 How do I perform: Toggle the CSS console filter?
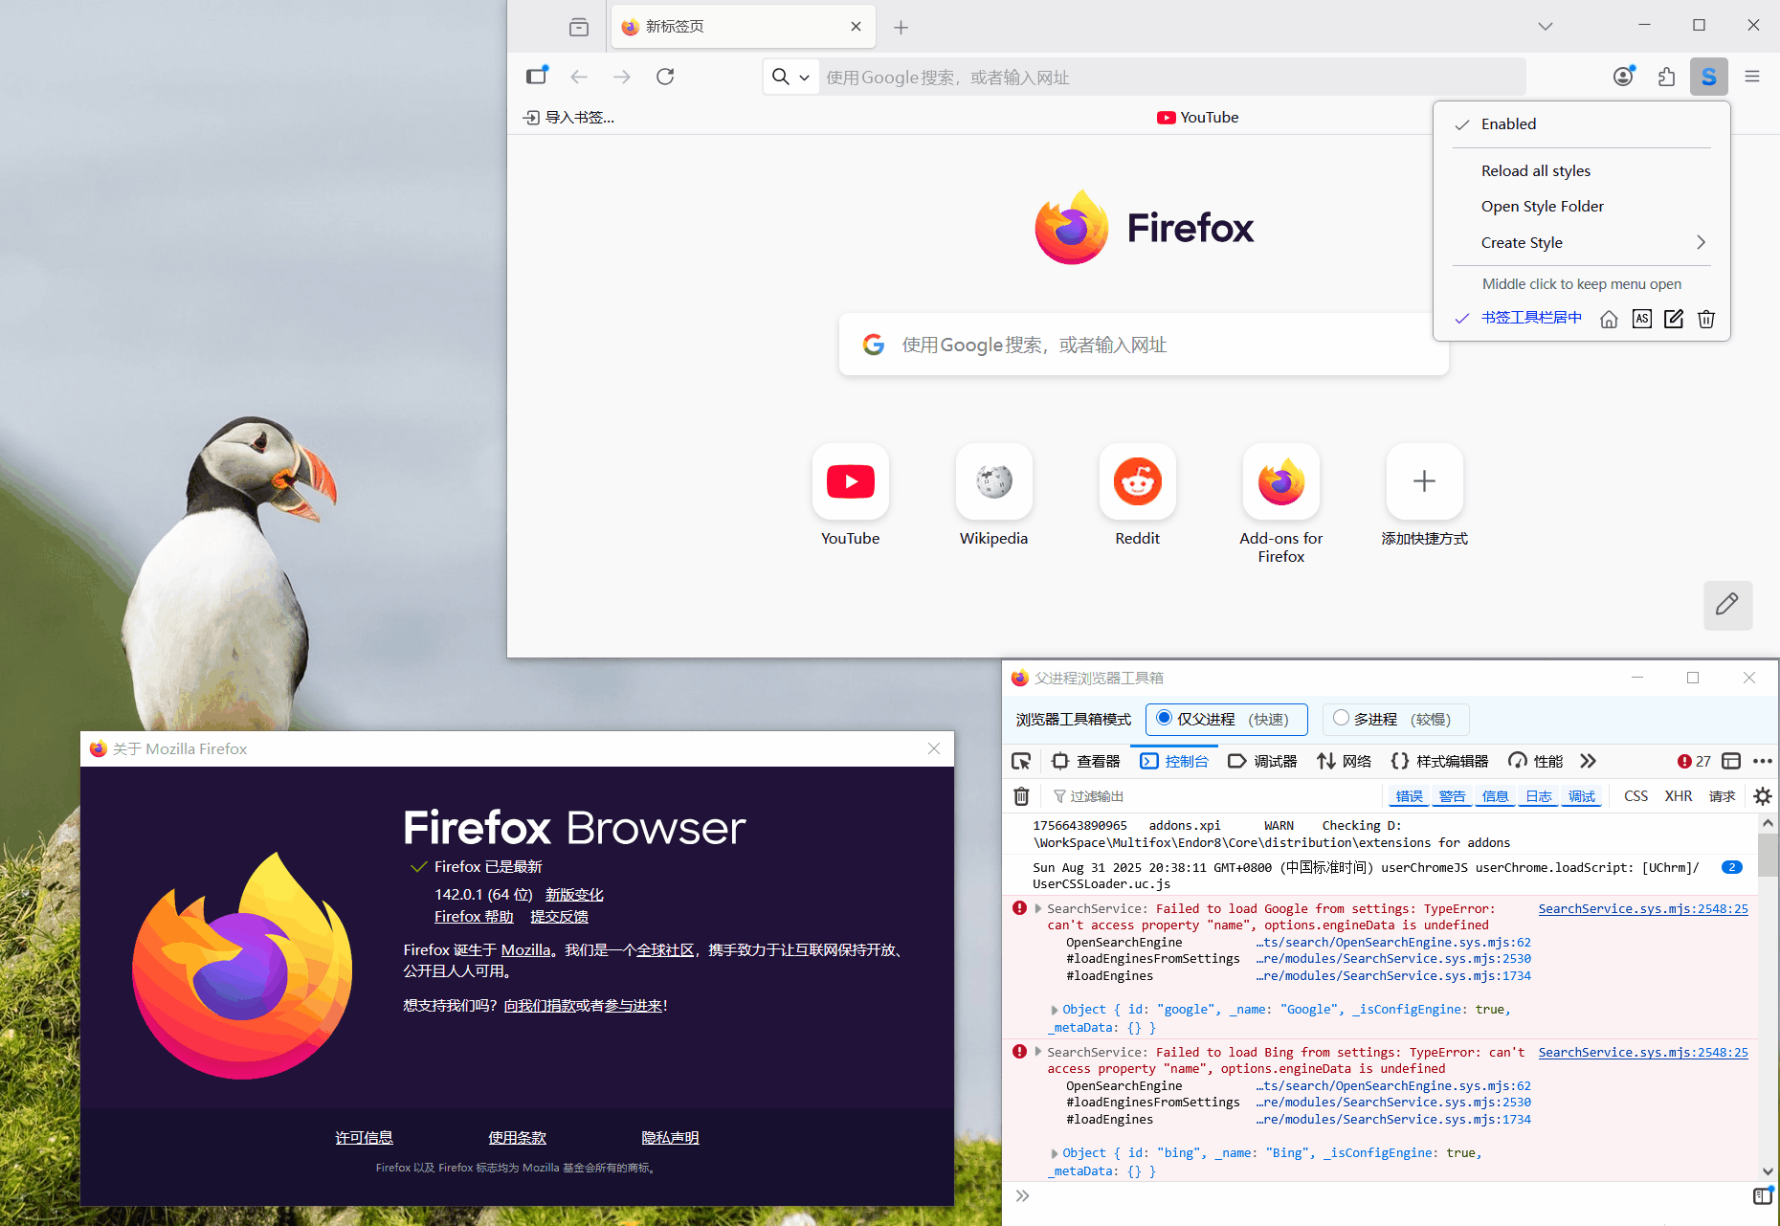coord(1635,796)
